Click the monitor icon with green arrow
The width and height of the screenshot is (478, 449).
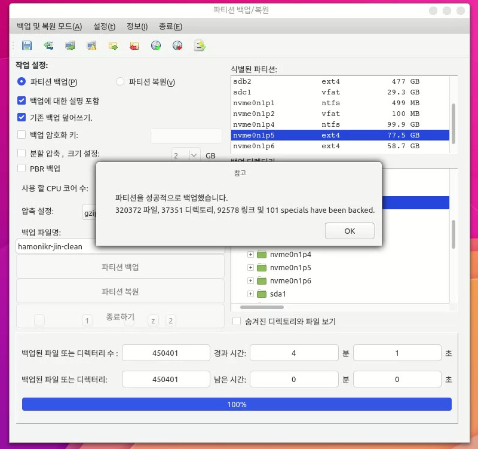[71, 45]
